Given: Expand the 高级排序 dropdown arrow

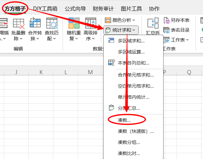Looking at the screenshot, I should pos(93,38).
